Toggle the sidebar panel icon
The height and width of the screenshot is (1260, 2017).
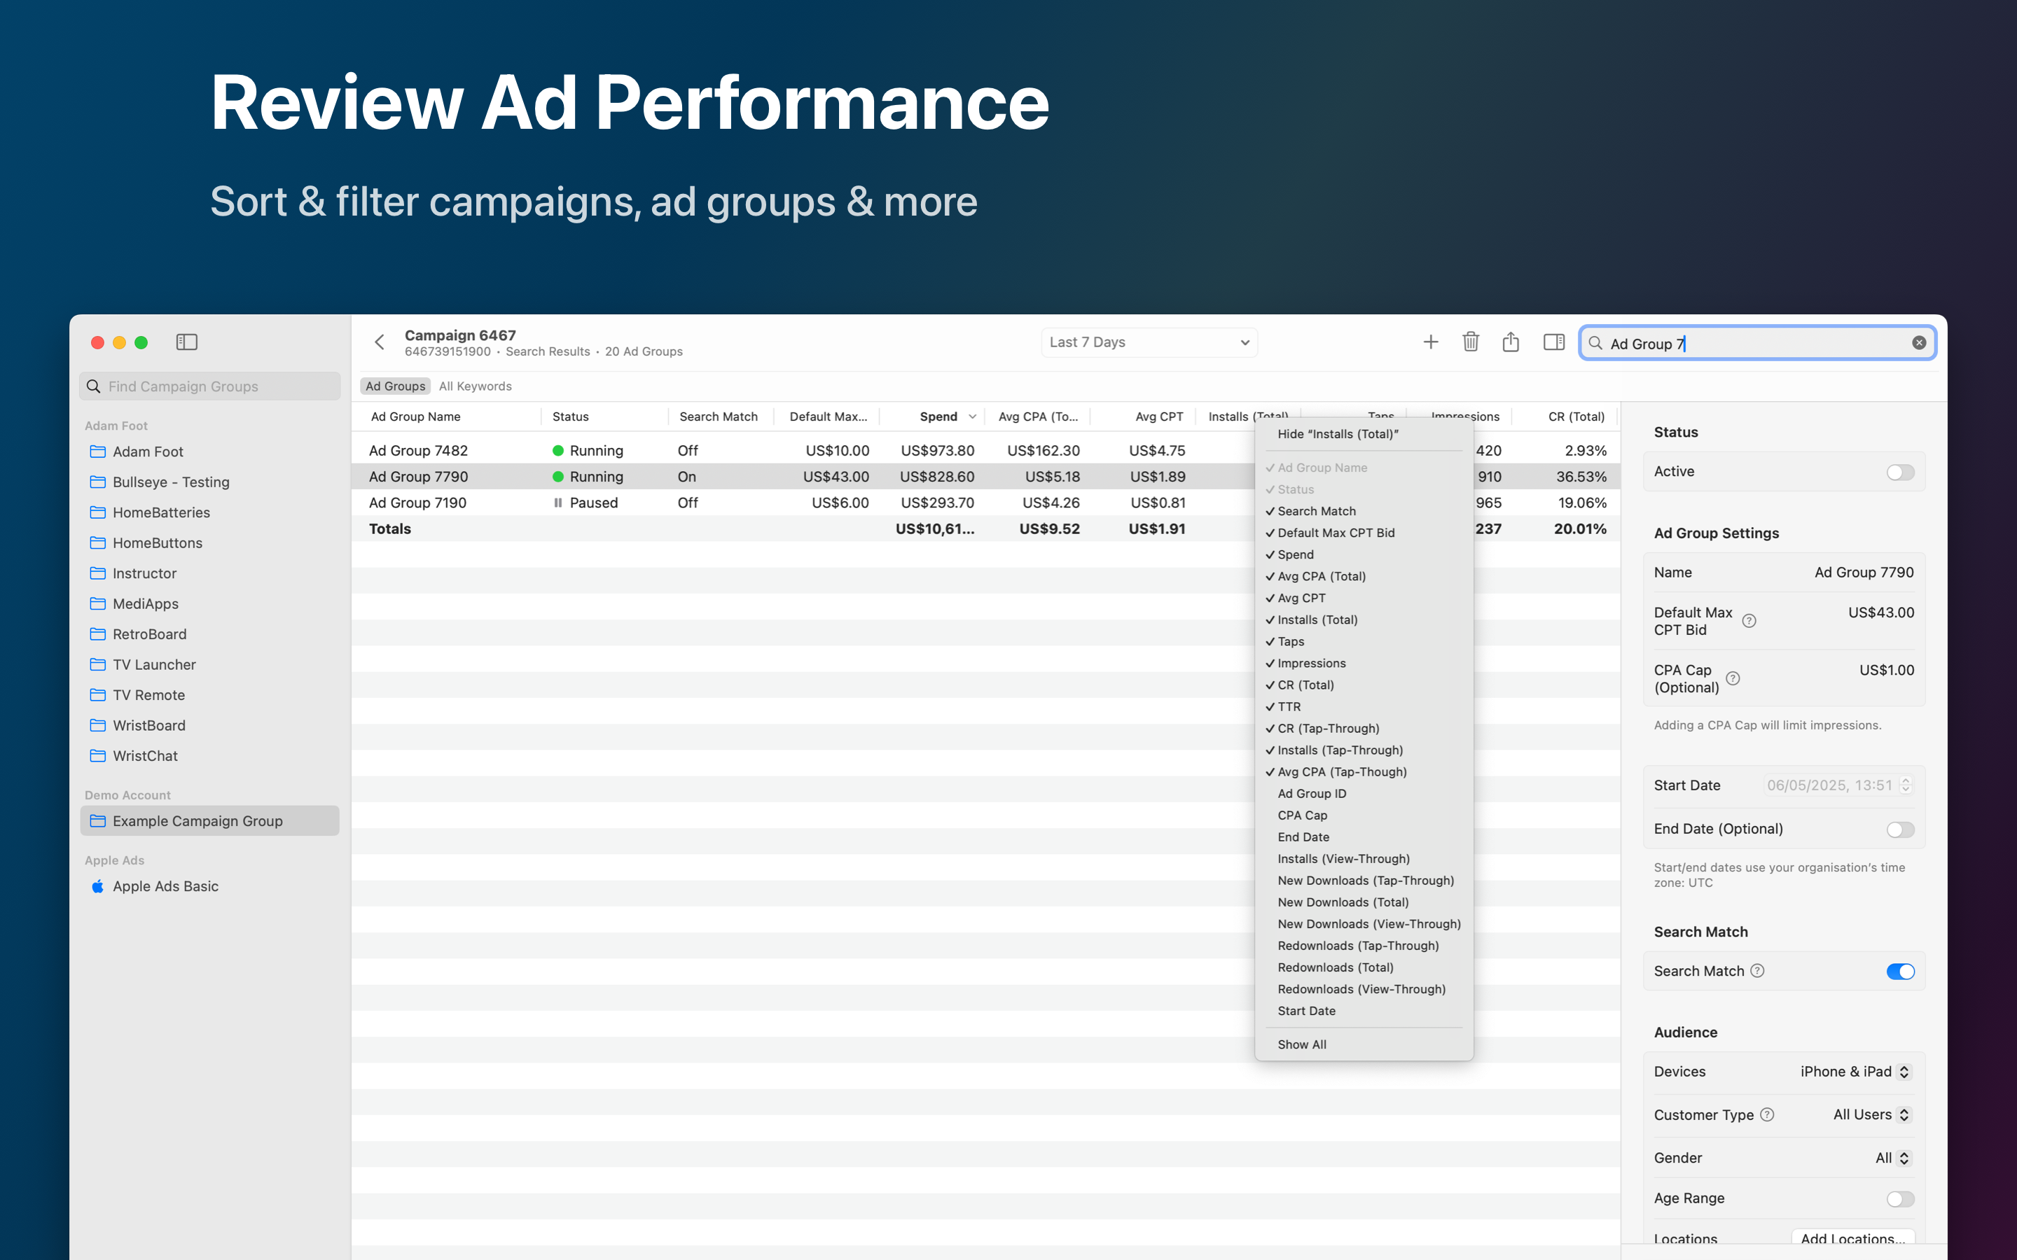(x=187, y=342)
